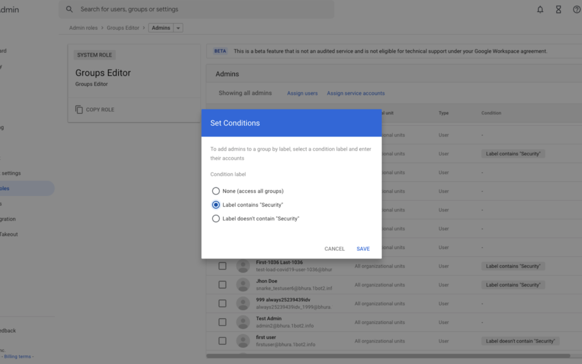Image resolution: width=582 pixels, height=364 pixels.
Task: Click First-1036 Last-1036 condition chip
Action: click(x=513, y=266)
